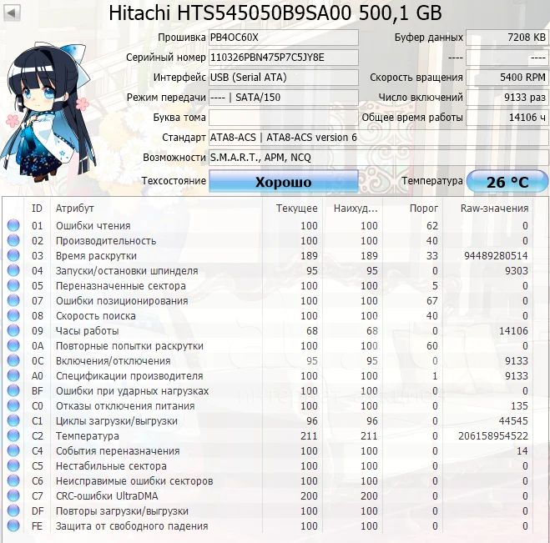Click threshold value 62 of Ошибки чтения
The height and width of the screenshot is (543, 550).
point(432,225)
